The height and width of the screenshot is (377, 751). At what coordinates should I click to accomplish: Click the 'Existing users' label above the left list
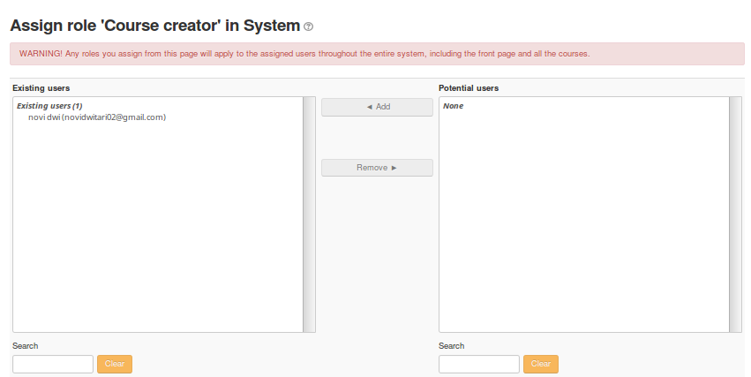click(41, 88)
